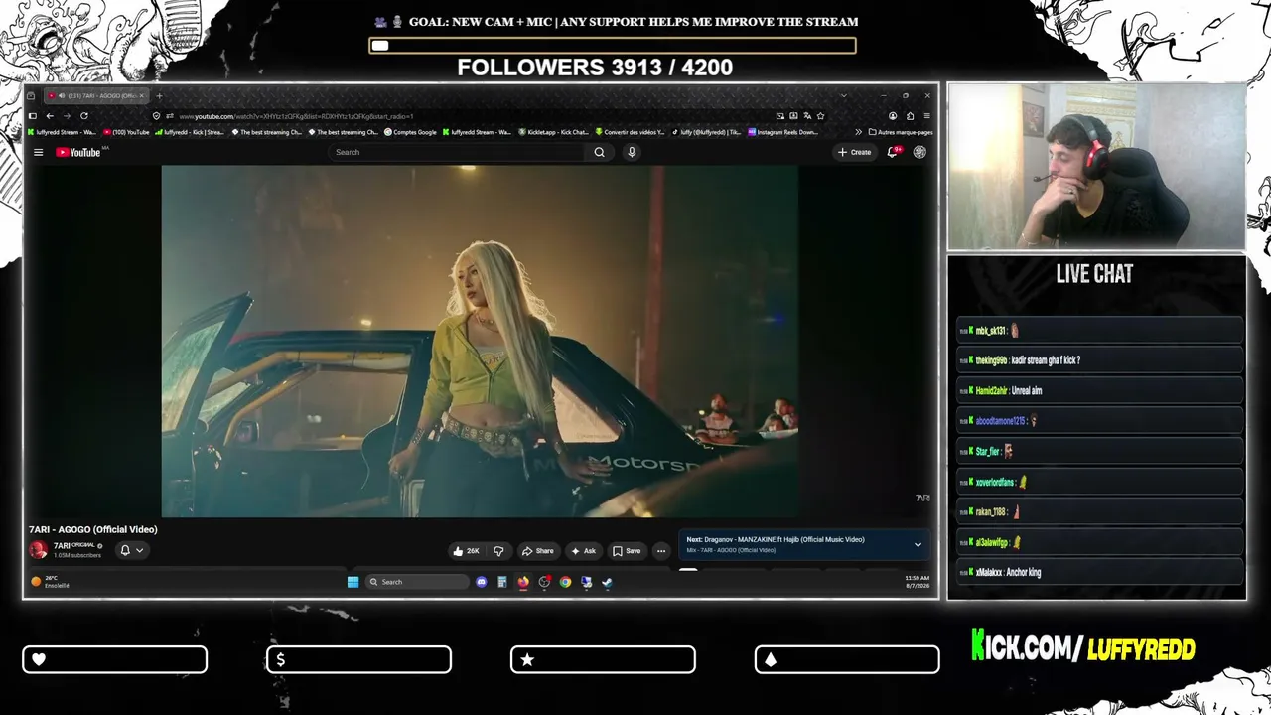Open the '(100) YouTube' bookmark
The height and width of the screenshot is (715, 1271).
pyautogui.click(x=127, y=132)
